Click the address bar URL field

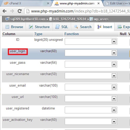(x=77, y=11)
